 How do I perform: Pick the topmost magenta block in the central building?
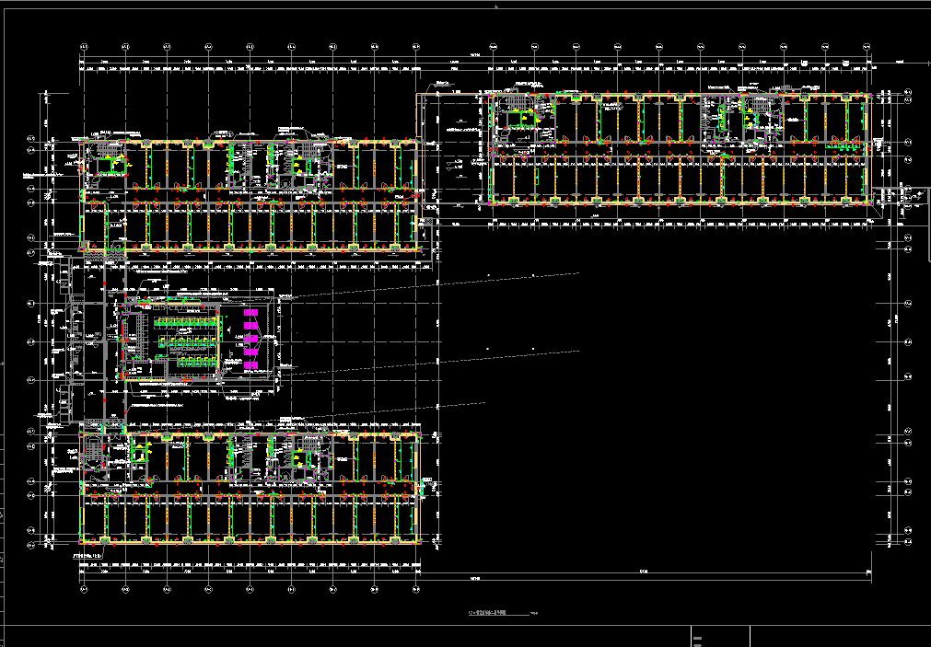click(x=250, y=314)
